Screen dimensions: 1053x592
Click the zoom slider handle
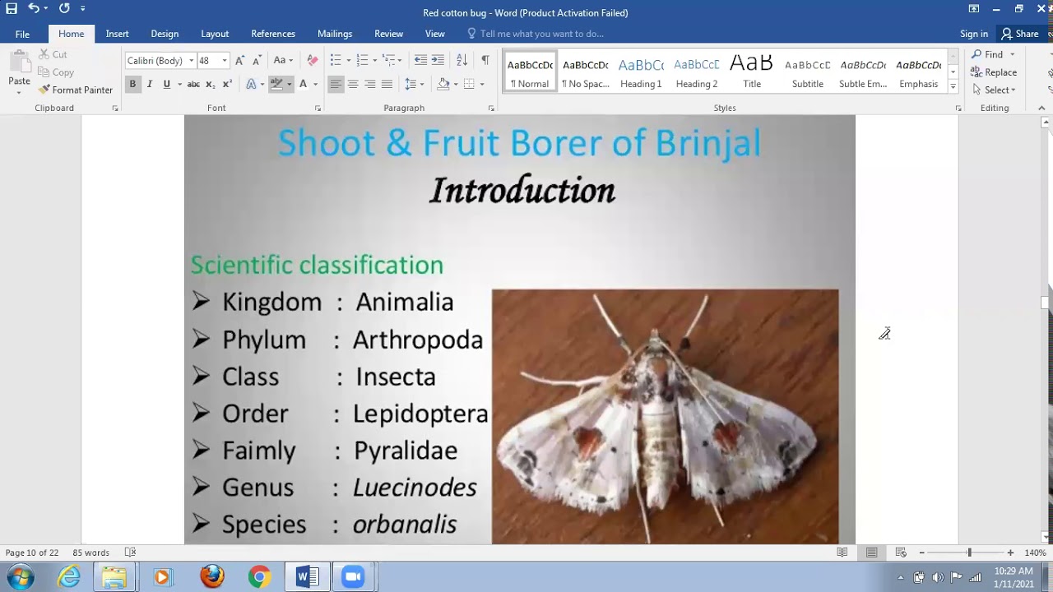pyautogui.click(x=969, y=553)
